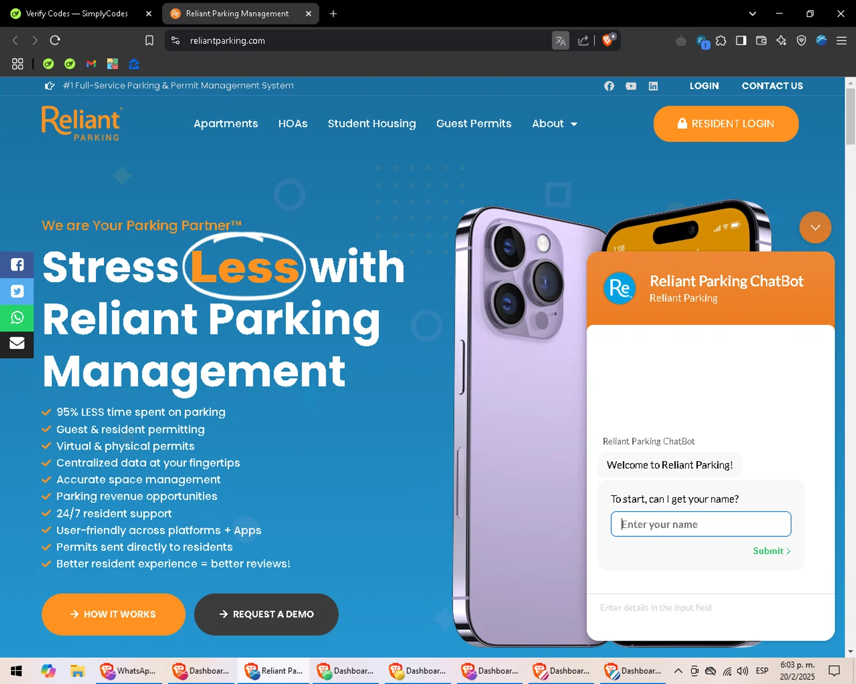Open notifications center icon
The image size is (856, 684).
834,671
